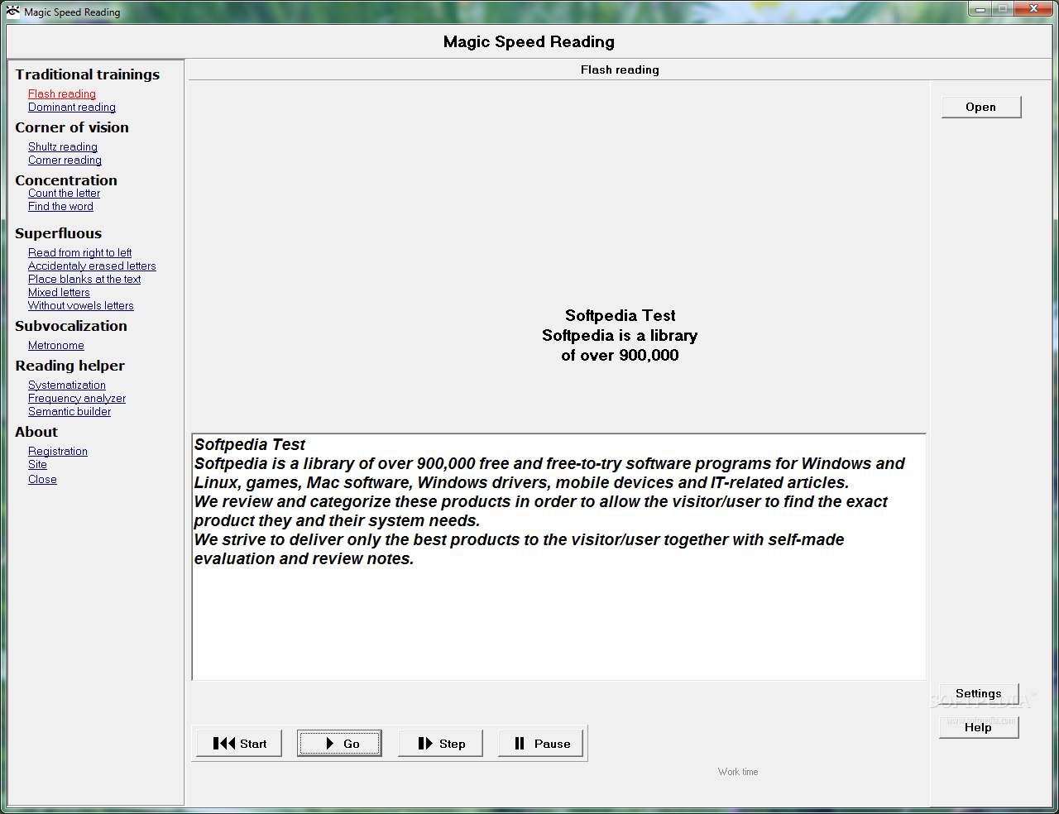Click the flashed text 'Softpedia is a library'

pyautogui.click(x=620, y=336)
